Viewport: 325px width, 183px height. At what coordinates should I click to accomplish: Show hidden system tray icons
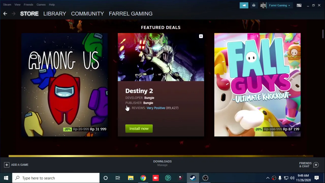pyautogui.click(x=268, y=178)
